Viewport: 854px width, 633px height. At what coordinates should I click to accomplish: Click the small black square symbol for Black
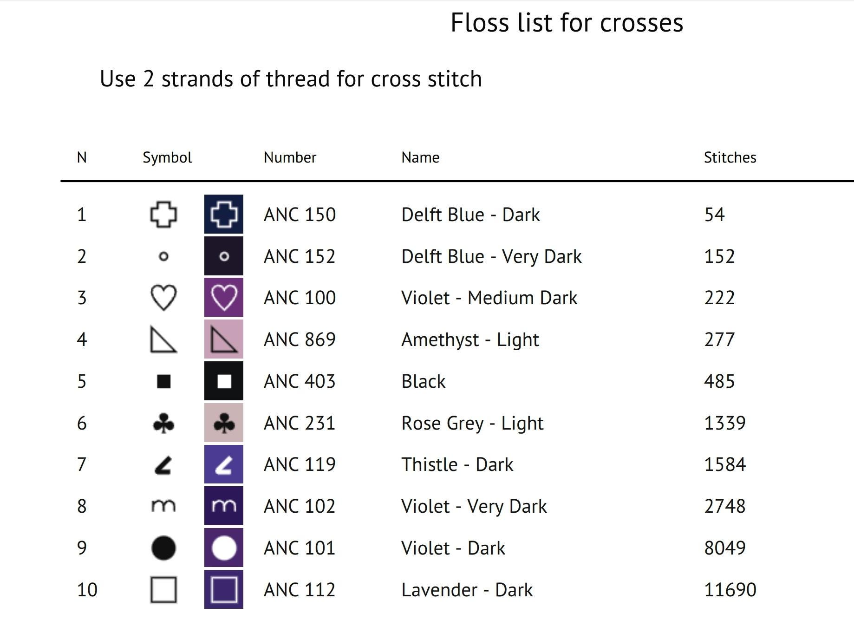[163, 381]
